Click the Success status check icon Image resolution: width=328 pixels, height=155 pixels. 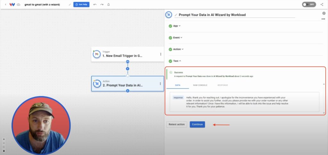[171, 72]
